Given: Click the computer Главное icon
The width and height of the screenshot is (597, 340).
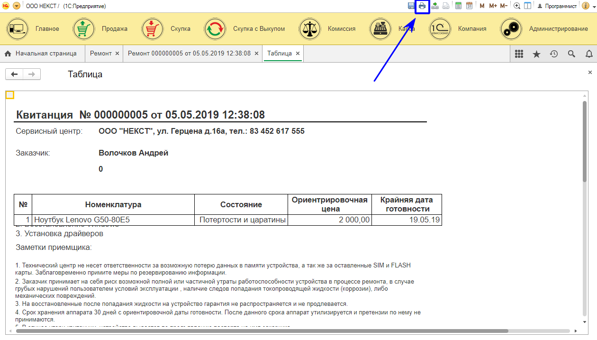Looking at the screenshot, I should (x=18, y=29).
